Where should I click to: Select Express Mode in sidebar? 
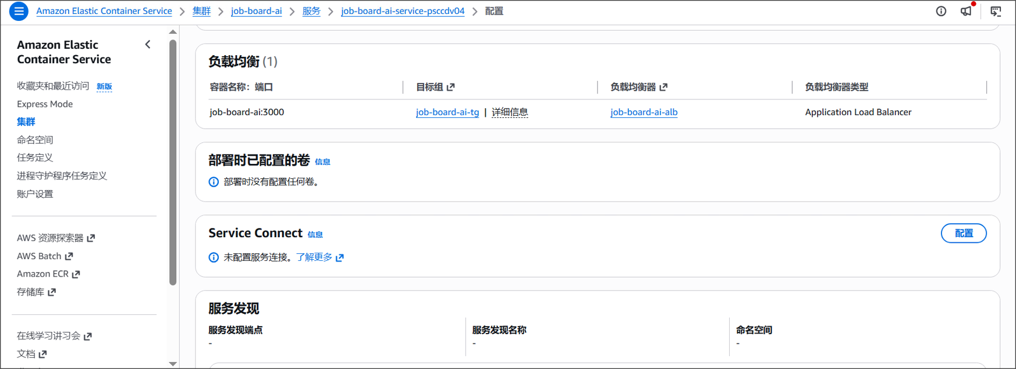pyautogui.click(x=45, y=104)
